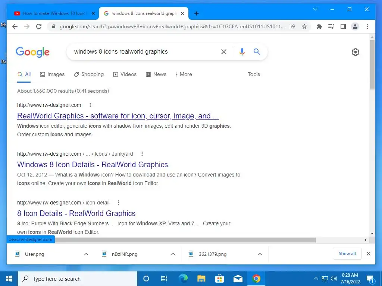382x286 pixels.
Task: Expand 3621379.png download options
Action: click(x=260, y=254)
